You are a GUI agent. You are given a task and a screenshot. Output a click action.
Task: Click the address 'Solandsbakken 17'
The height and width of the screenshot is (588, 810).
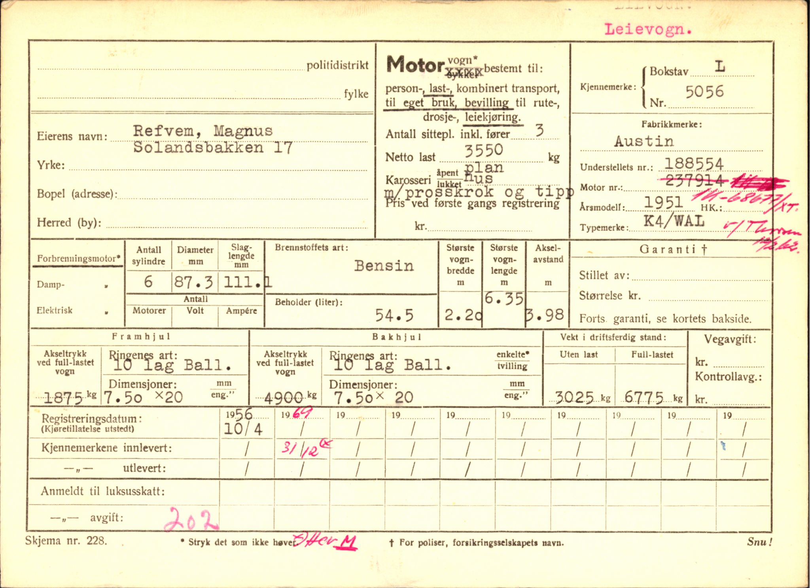tap(212, 148)
